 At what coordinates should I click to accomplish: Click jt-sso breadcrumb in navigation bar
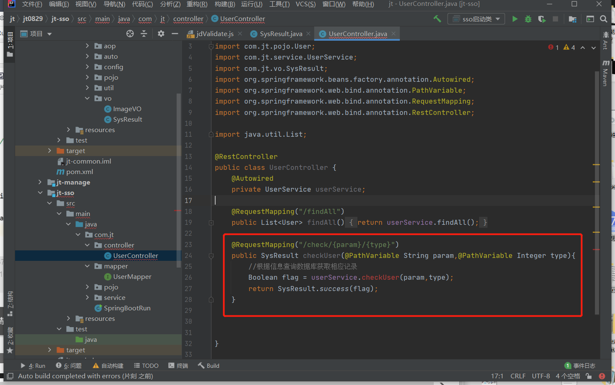tap(60, 19)
